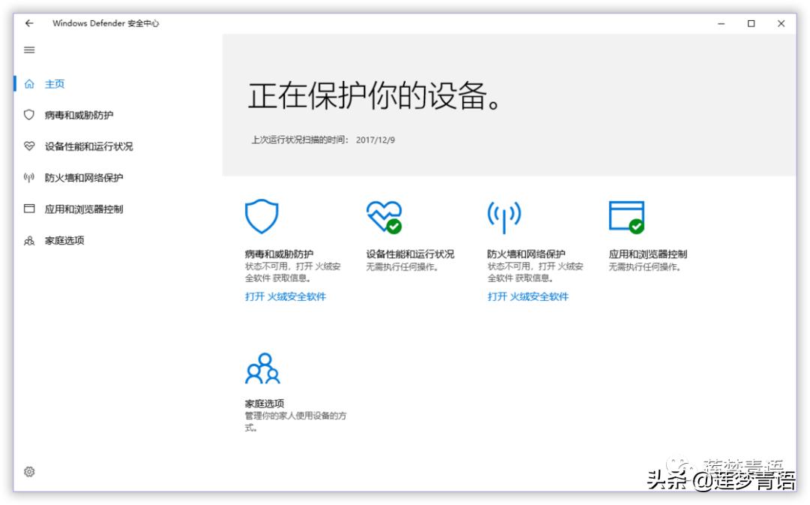The height and width of the screenshot is (505, 810).
Task: Click the 防火墙和网络保护 signal icon
Action: 504,217
